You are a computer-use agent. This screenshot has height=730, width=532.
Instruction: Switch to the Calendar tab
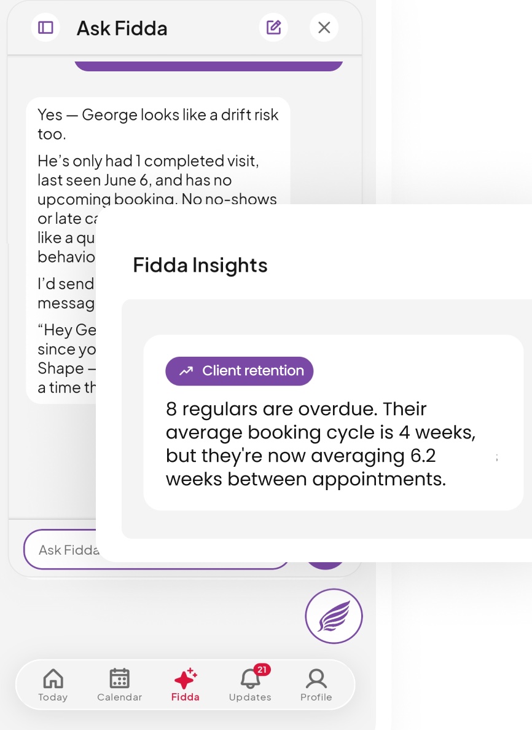point(120,685)
